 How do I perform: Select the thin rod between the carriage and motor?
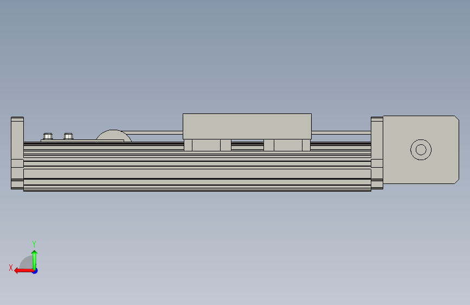pos(341,132)
